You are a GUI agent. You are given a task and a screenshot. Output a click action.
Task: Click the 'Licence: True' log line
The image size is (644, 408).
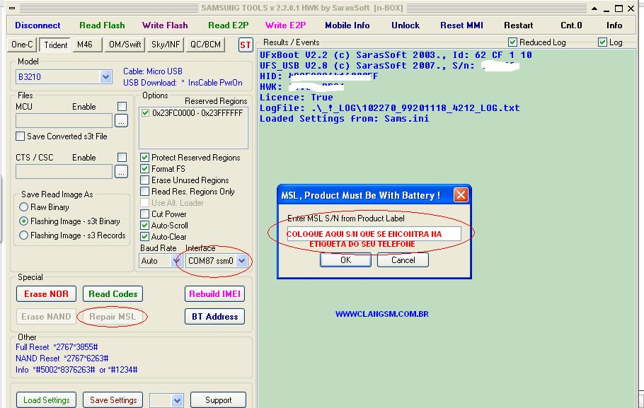pyautogui.click(x=296, y=98)
